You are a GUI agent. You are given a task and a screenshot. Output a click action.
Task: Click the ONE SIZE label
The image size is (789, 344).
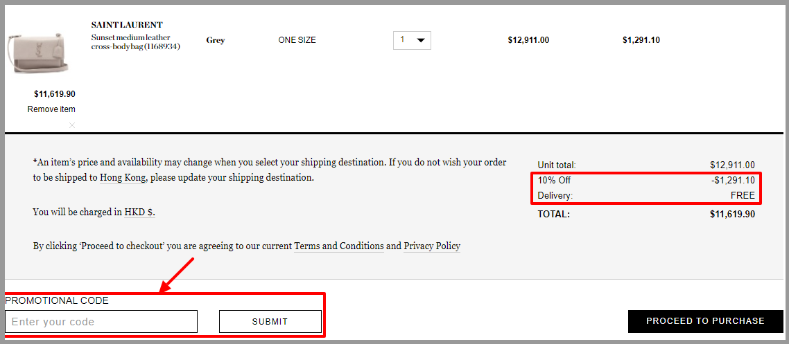[297, 40]
